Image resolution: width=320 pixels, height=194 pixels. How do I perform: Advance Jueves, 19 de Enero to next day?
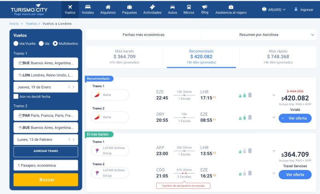[x=74, y=87]
